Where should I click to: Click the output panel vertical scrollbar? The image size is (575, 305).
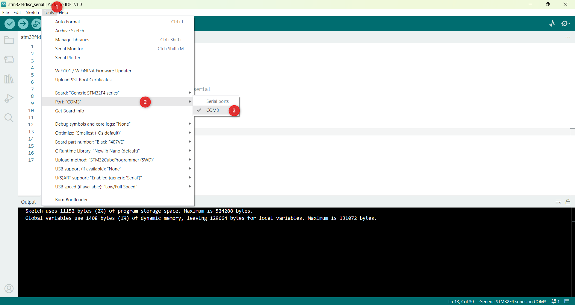click(573, 252)
